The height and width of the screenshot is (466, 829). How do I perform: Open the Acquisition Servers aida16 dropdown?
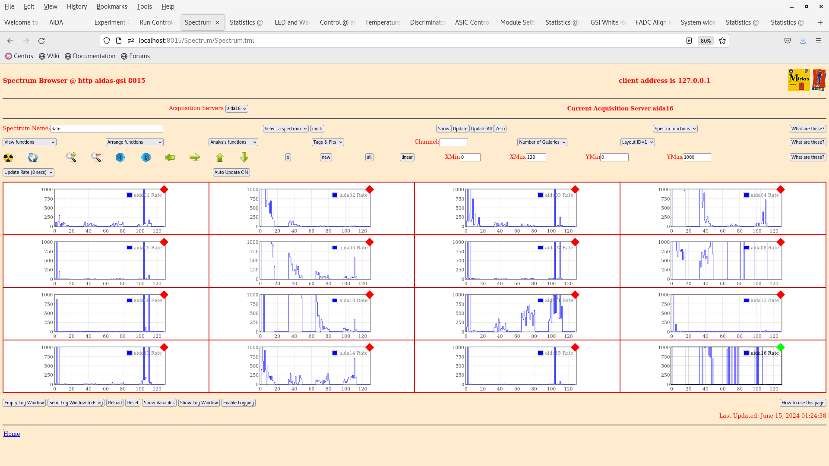237,109
